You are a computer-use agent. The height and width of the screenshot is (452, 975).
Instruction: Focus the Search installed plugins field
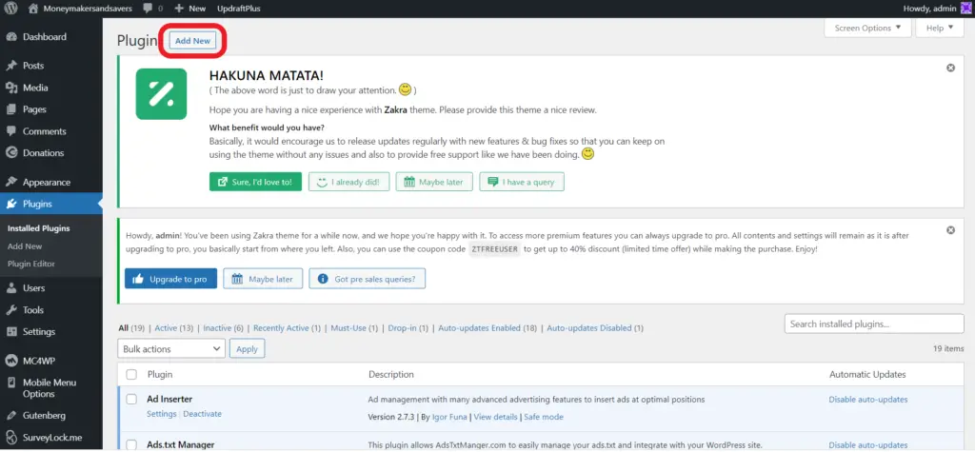coord(874,324)
